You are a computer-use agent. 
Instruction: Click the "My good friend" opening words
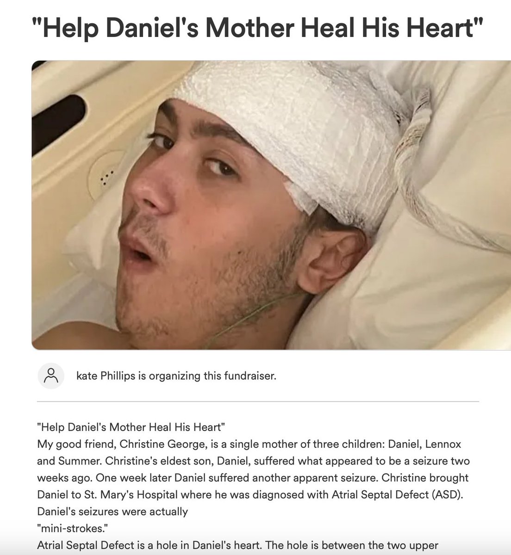(x=76, y=444)
